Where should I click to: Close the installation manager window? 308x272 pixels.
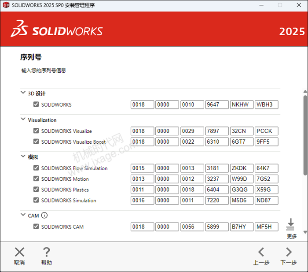tap(299, 5)
